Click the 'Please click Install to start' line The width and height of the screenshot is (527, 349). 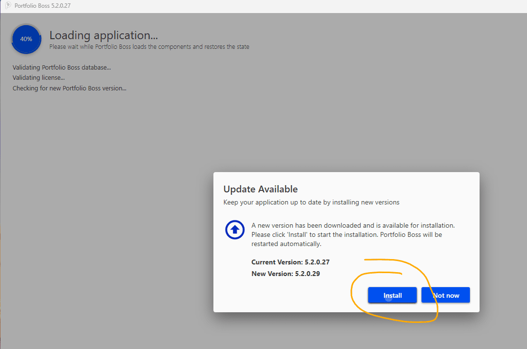[x=346, y=234]
